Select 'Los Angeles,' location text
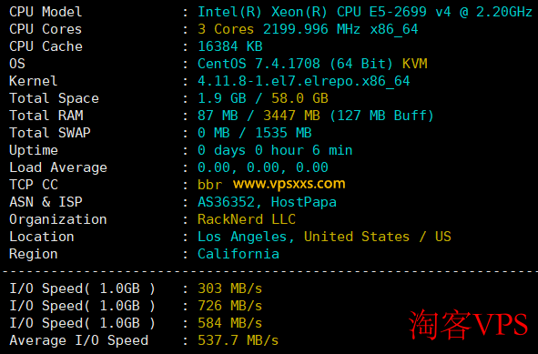Image resolution: width=538 pixels, height=354 pixels. [x=246, y=237]
